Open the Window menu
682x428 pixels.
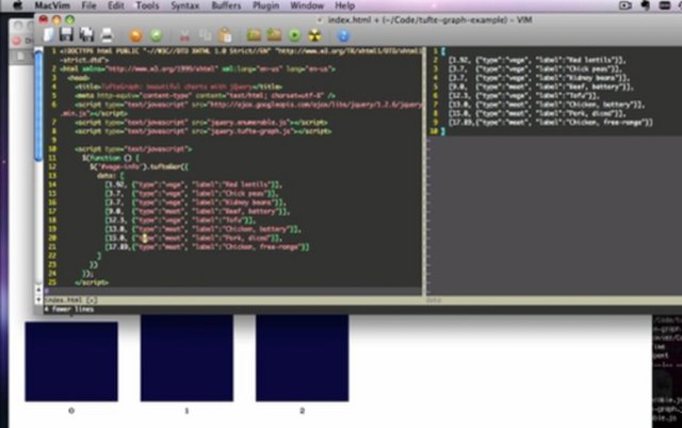(307, 5)
